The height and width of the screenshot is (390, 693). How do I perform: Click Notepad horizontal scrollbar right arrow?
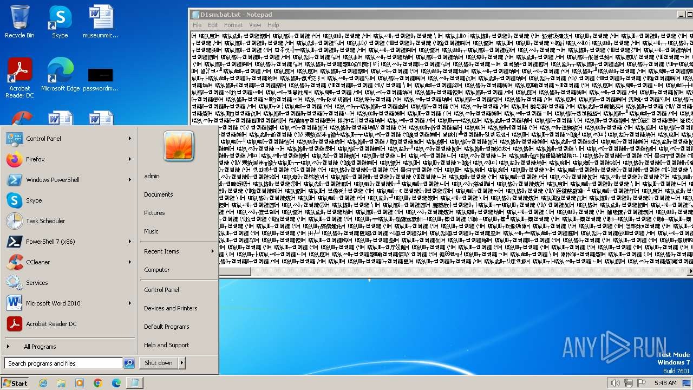pyautogui.click(x=690, y=271)
